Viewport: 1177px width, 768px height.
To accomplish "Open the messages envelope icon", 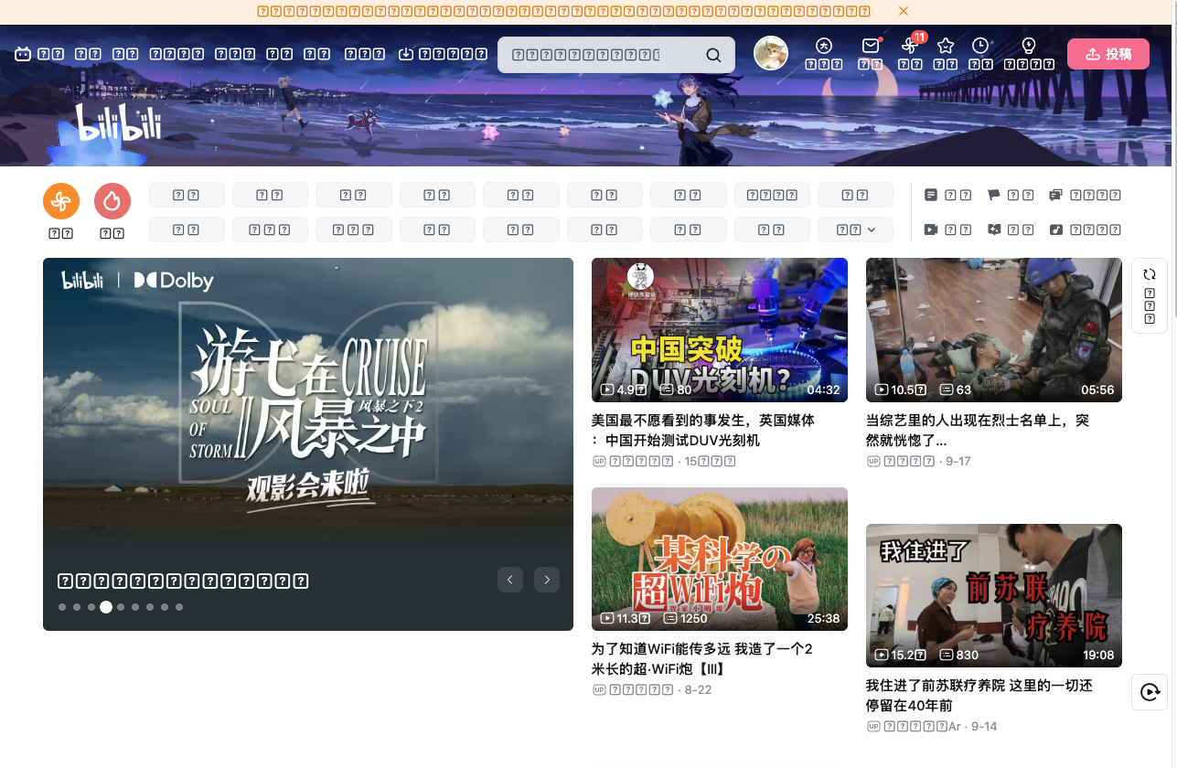I will point(871,46).
